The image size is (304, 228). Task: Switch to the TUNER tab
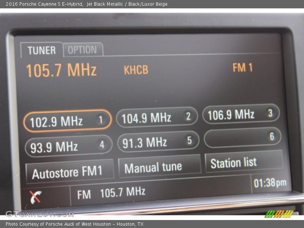coord(42,50)
